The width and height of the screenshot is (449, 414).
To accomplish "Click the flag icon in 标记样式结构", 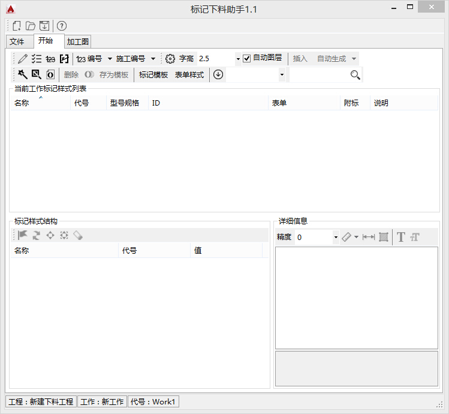I will (x=22, y=235).
